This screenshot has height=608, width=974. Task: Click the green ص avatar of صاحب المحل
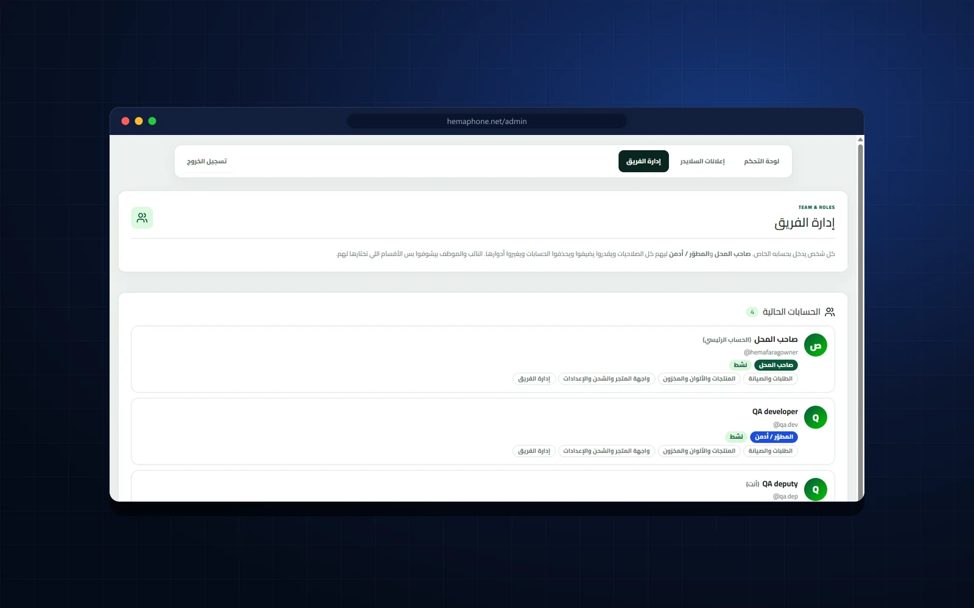point(816,345)
